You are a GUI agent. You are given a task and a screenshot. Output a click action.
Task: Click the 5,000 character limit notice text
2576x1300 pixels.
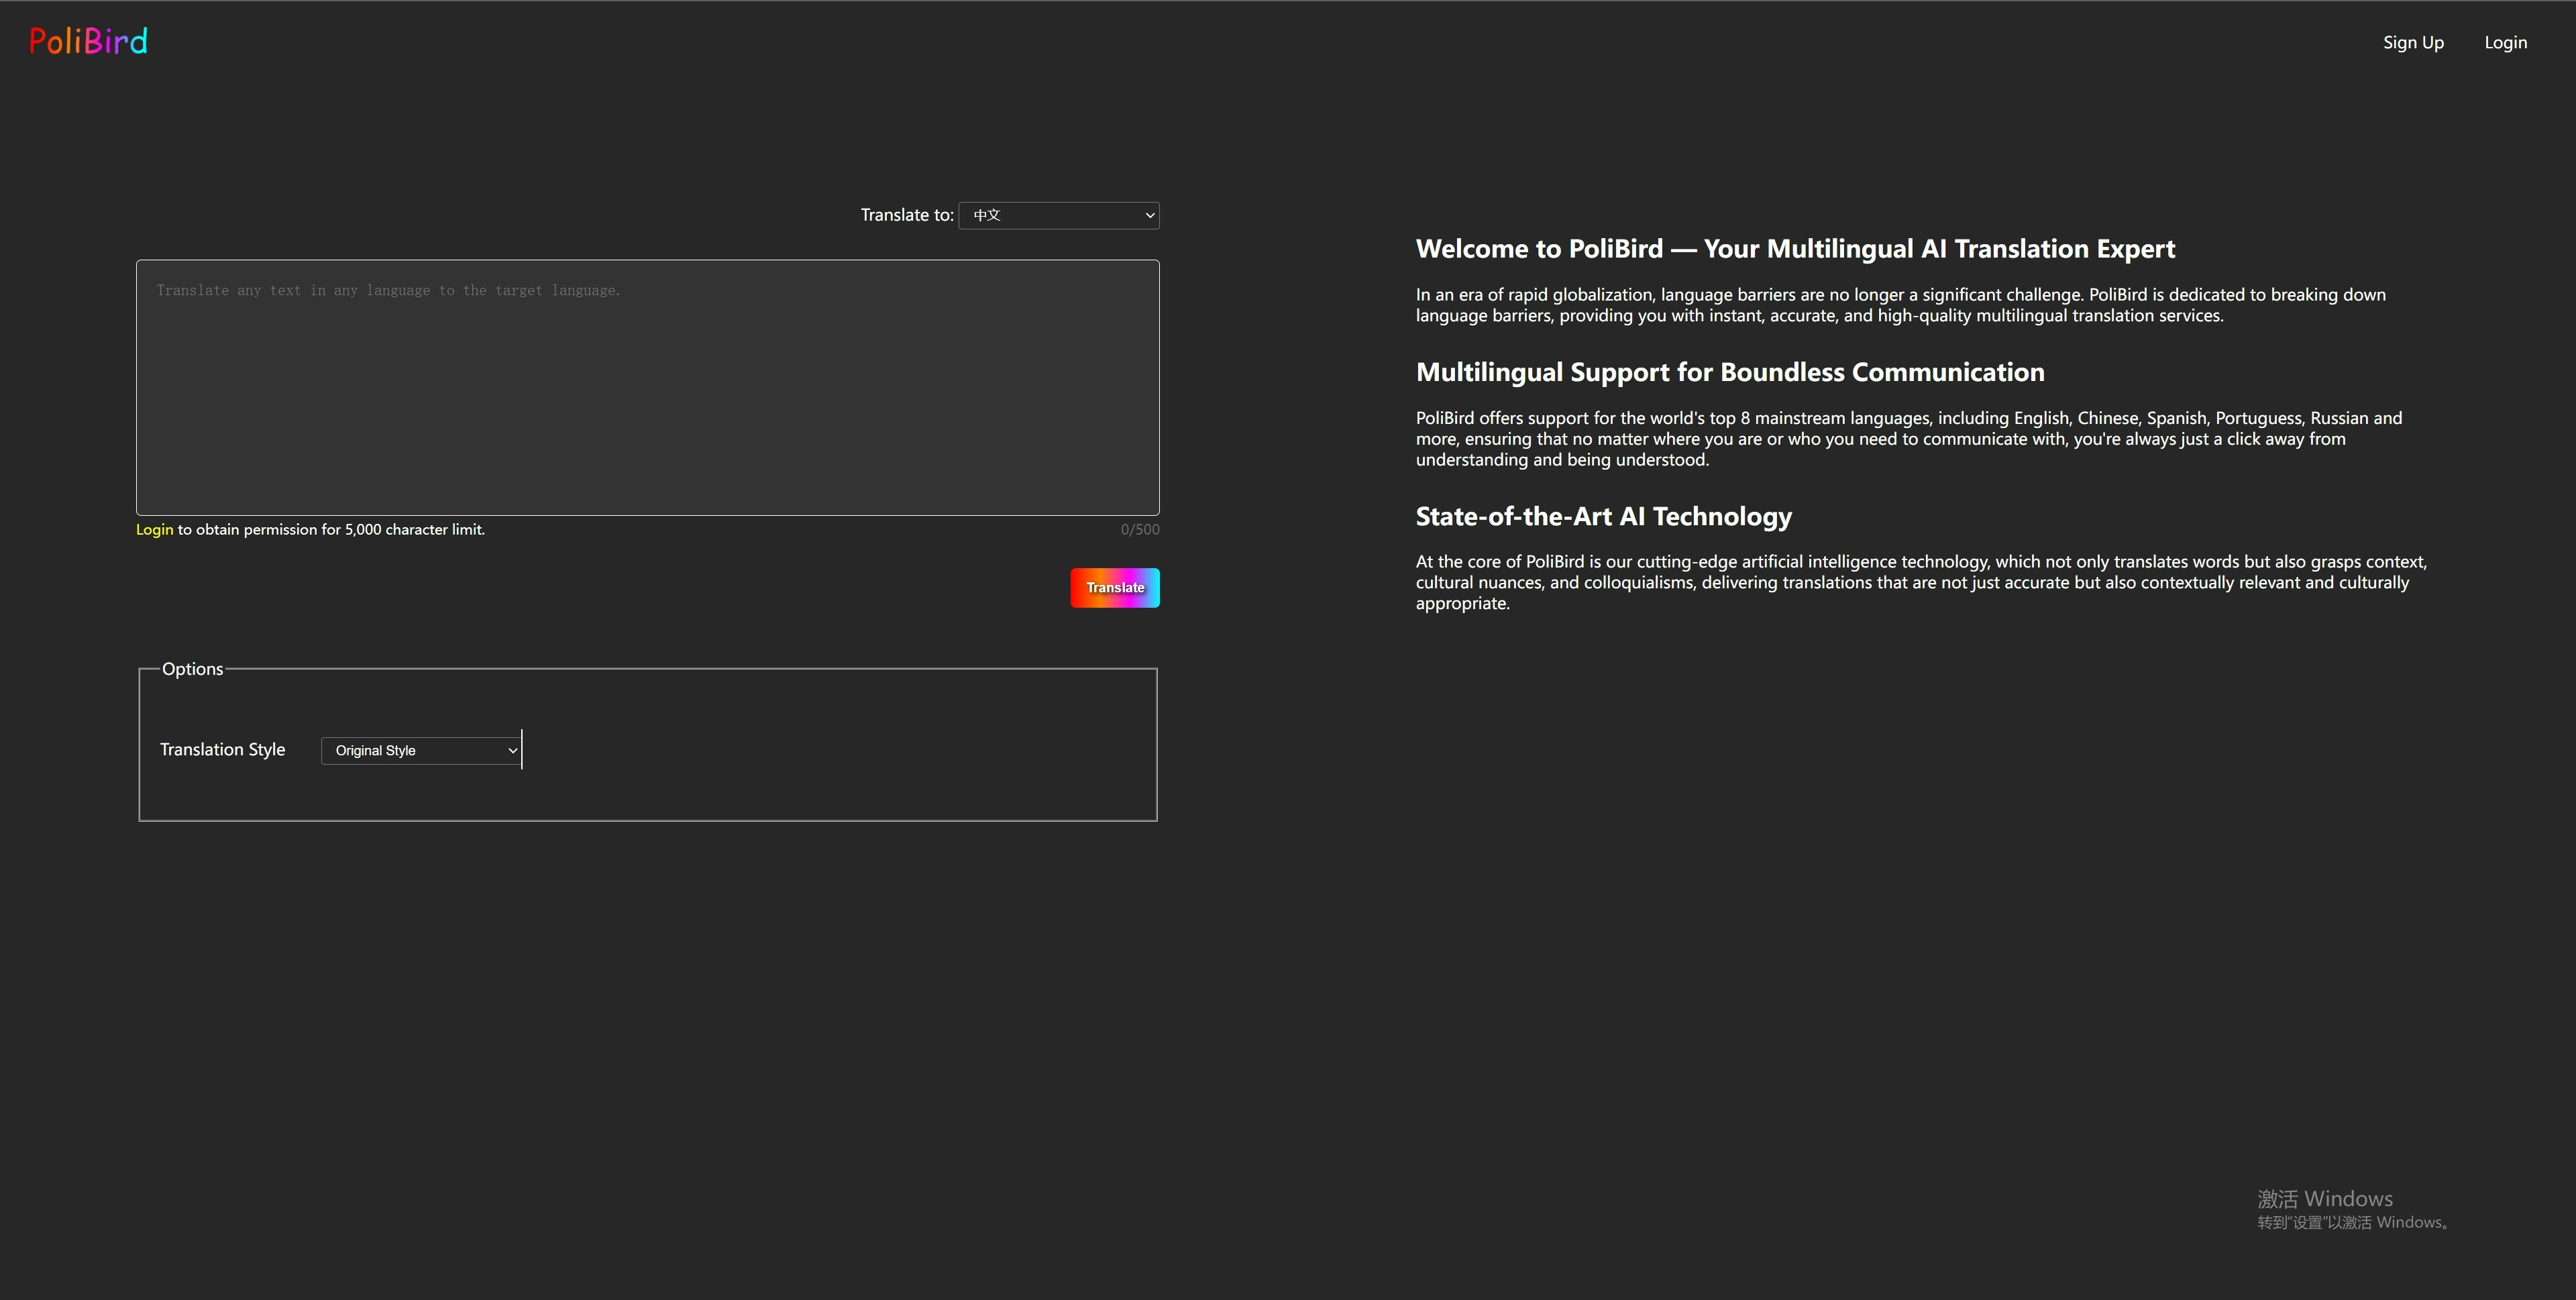tap(330, 530)
